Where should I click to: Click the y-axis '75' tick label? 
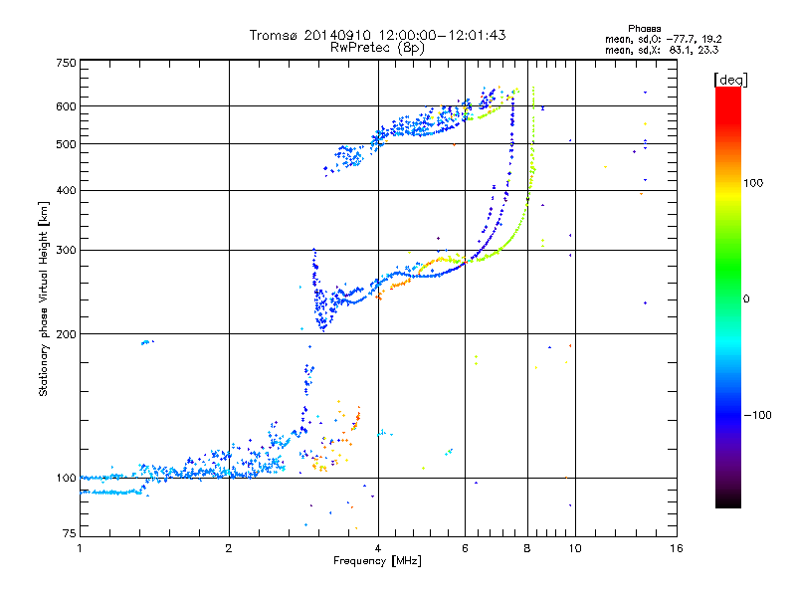70,533
